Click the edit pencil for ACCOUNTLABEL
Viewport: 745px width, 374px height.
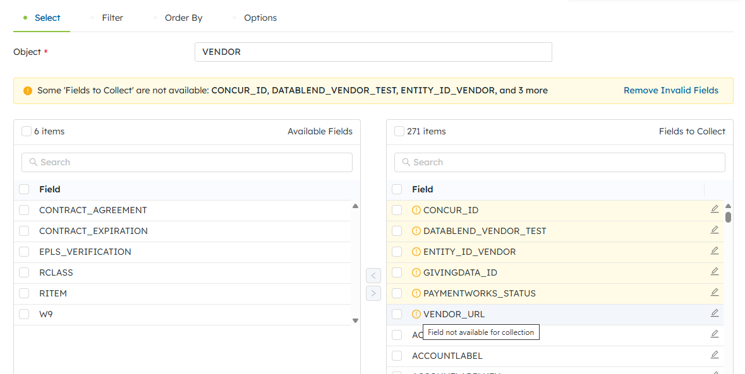pyautogui.click(x=715, y=355)
